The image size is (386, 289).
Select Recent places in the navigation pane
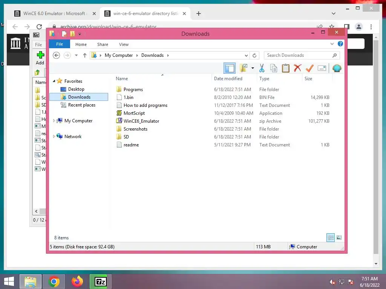coord(81,105)
